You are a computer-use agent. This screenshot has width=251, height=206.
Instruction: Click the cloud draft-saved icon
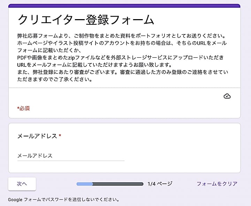coord(227,96)
